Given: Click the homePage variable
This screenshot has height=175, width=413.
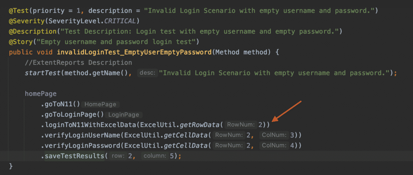Looking at the screenshot, I should (41, 94).
